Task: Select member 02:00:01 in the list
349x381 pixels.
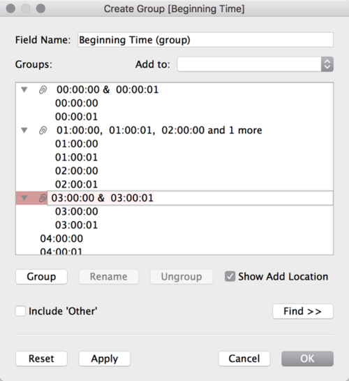Action: (76, 185)
